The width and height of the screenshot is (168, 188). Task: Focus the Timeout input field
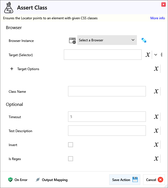coord(107,117)
